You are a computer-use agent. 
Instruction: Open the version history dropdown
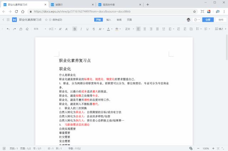(x=197, y=20)
